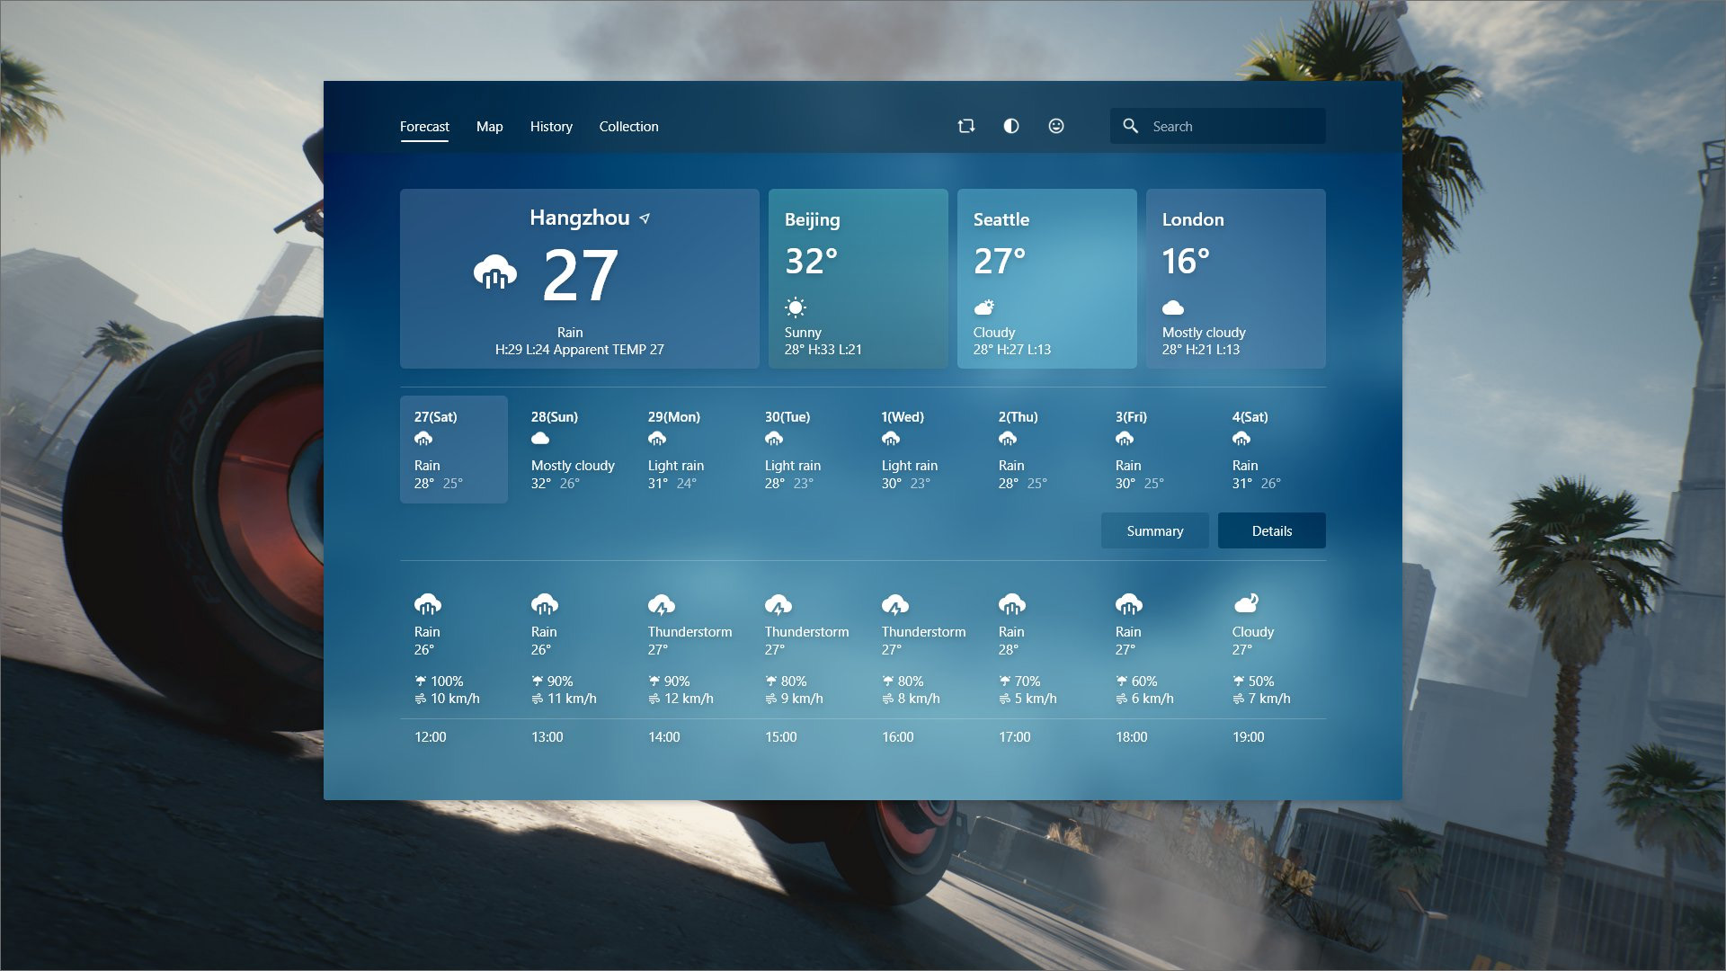
Task: Click the cloud icon in London card
Action: tap(1173, 307)
